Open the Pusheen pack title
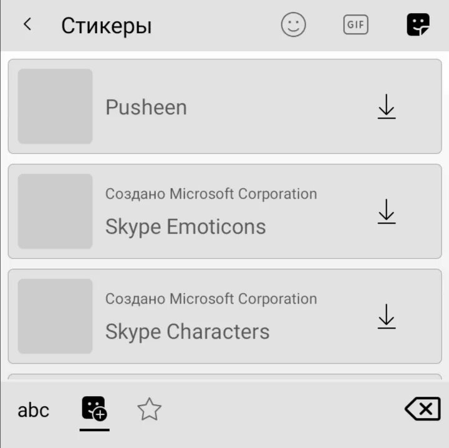The height and width of the screenshot is (448, 449). pos(146,107)
